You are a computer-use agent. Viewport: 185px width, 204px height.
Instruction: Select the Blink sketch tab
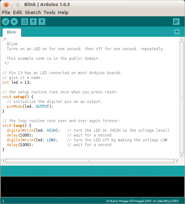click(12, 32)
